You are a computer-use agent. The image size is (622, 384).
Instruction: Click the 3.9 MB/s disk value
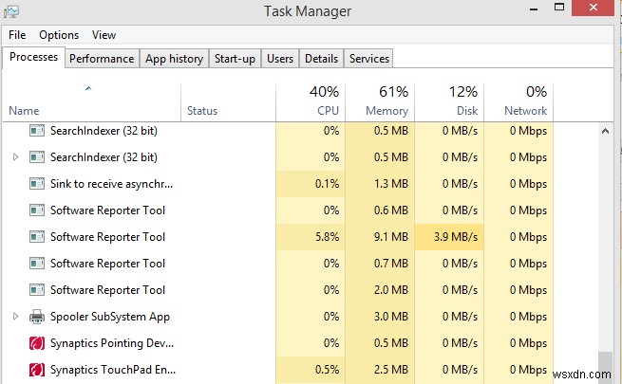pos(456,237)
